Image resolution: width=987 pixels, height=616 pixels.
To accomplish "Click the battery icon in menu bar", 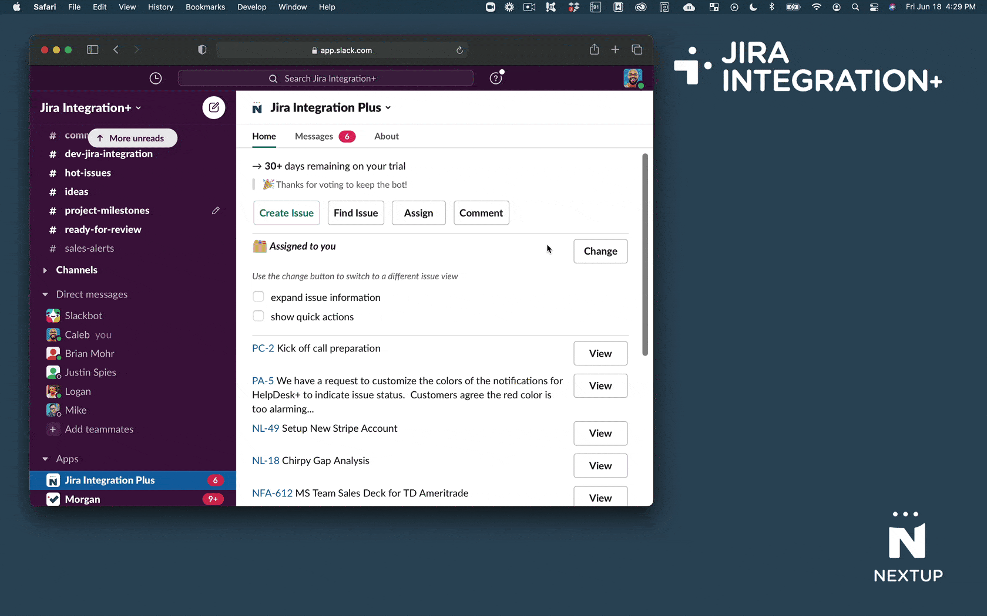I will click(x=794, y=7).
